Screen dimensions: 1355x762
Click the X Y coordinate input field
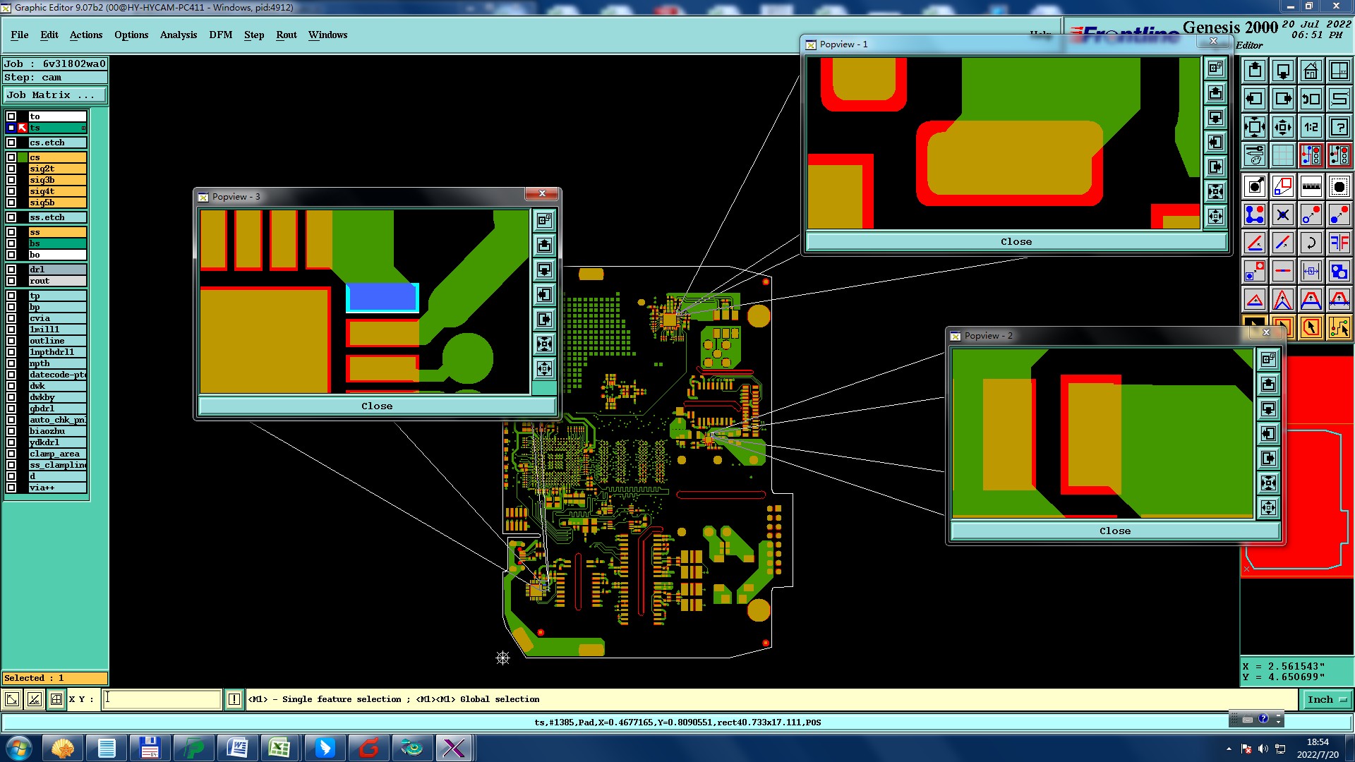click(x=162, y=699)
